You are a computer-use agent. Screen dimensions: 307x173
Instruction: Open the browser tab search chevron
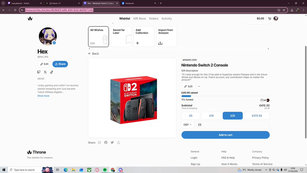click(x=3, y=3)
